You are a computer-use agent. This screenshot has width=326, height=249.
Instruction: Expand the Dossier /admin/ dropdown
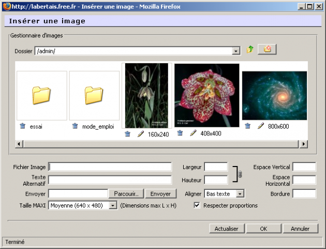tap(236, 51)
